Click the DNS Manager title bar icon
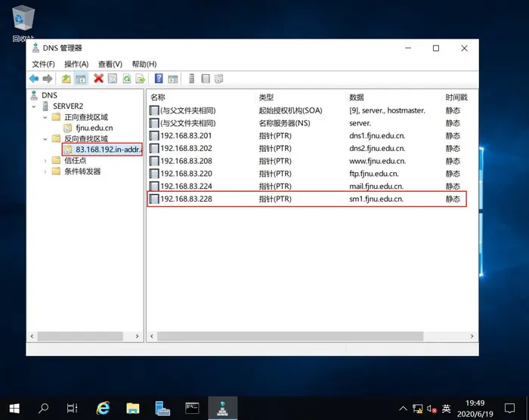529x420 pixels. 36,48
